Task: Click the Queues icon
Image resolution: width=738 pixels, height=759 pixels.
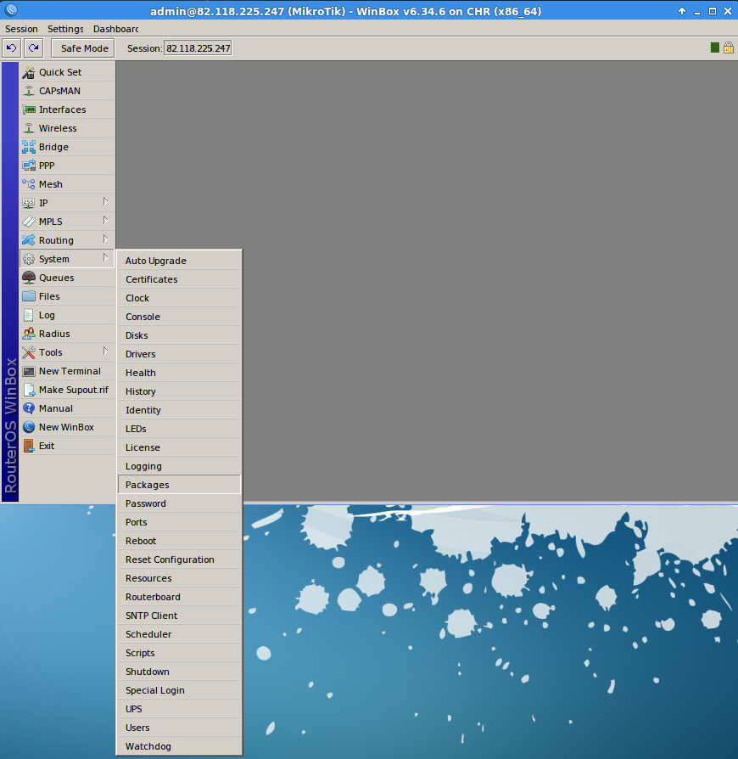Action: pos(29,278)
